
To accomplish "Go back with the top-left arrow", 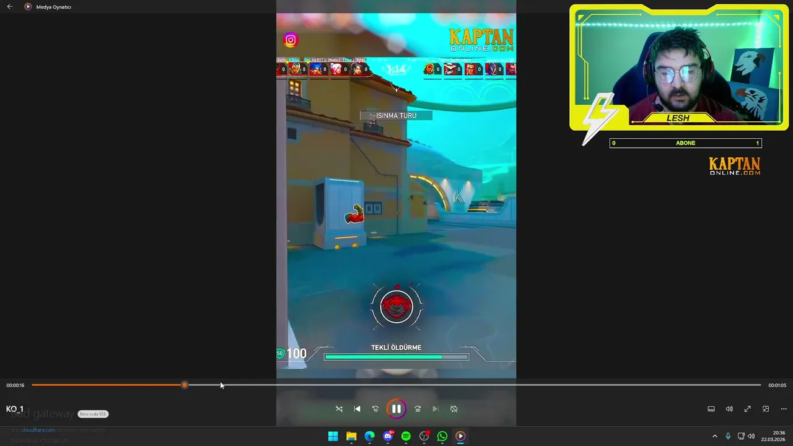I will [9, 7].
